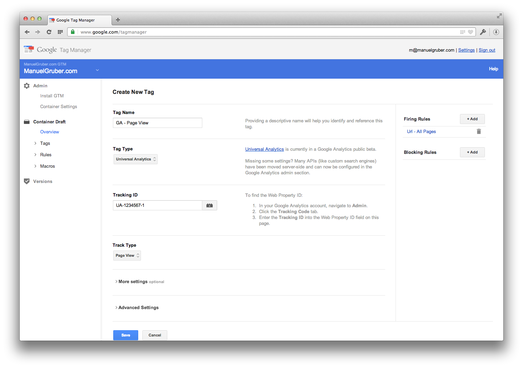Viewport: 523px width, 368px height.
Task: Click the Google Tag Manager logo
Action: click(57, 50)
